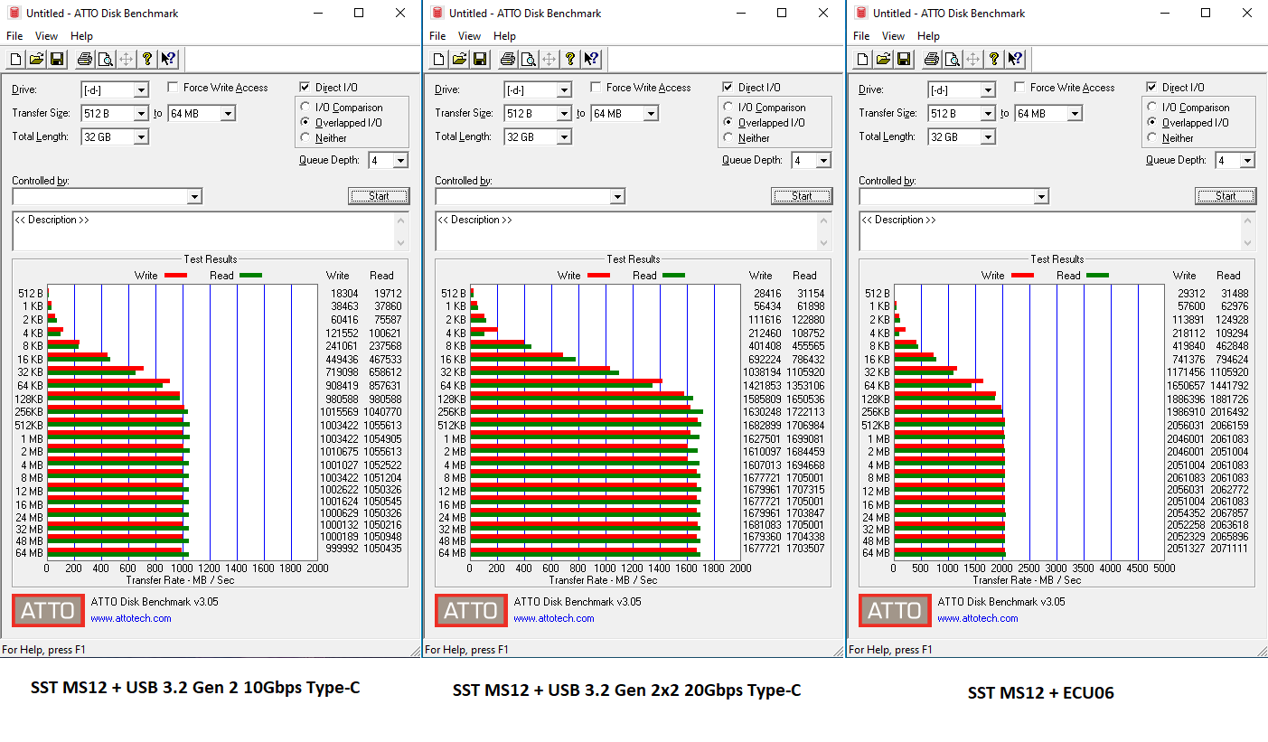Click Print Preview icon in left ATTO window
The image size is (1268, 742).
(105, 60)
